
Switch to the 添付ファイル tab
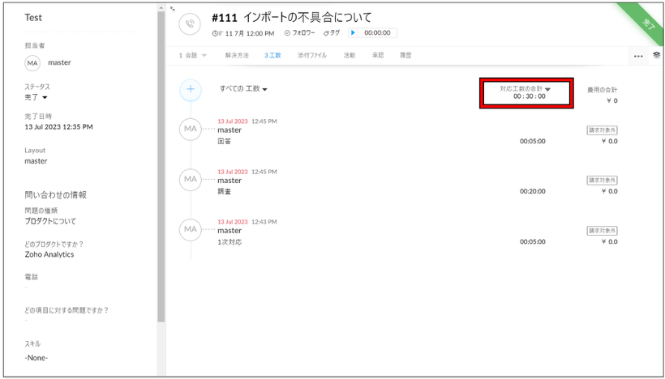coord(312,56)
